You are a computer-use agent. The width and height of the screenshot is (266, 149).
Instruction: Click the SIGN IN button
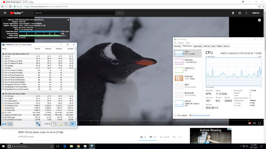click(x=256, y=13)
